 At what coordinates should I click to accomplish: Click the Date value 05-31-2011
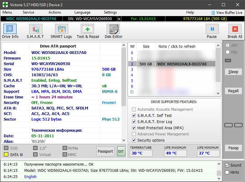[x=43, y=136]
